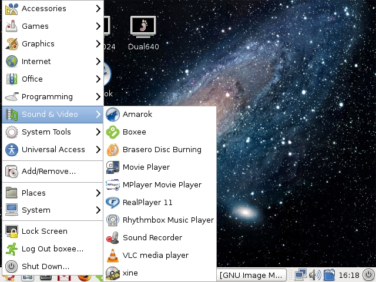Viewport: 376px width, 282px height.
Task: Expand the System submenu arrow
Action: coord(98,210)
